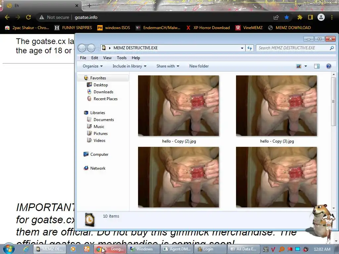Open Chrome side panel icon
The image size is (339, 254).
pyautogui.click(x=311, y=17)
